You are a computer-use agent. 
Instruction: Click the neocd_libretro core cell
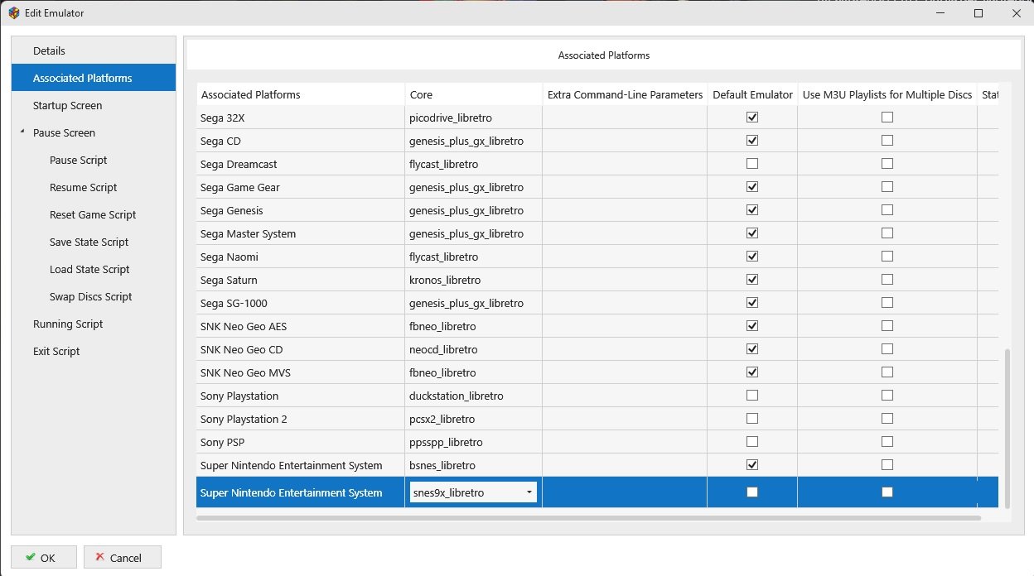(x=474, y=349)
